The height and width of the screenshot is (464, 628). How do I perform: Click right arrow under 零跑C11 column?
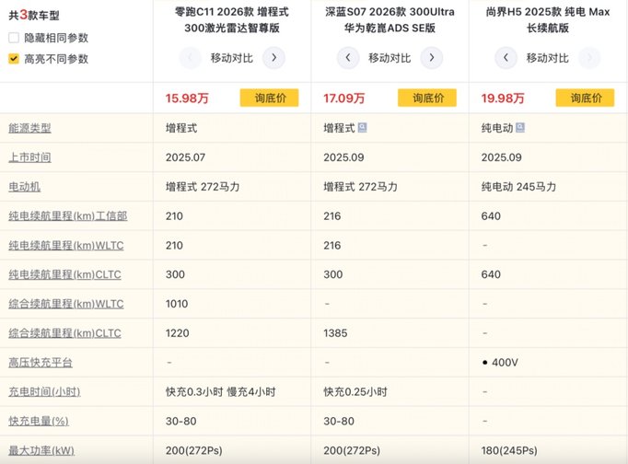pyautogui.click(x=272, y=58)
